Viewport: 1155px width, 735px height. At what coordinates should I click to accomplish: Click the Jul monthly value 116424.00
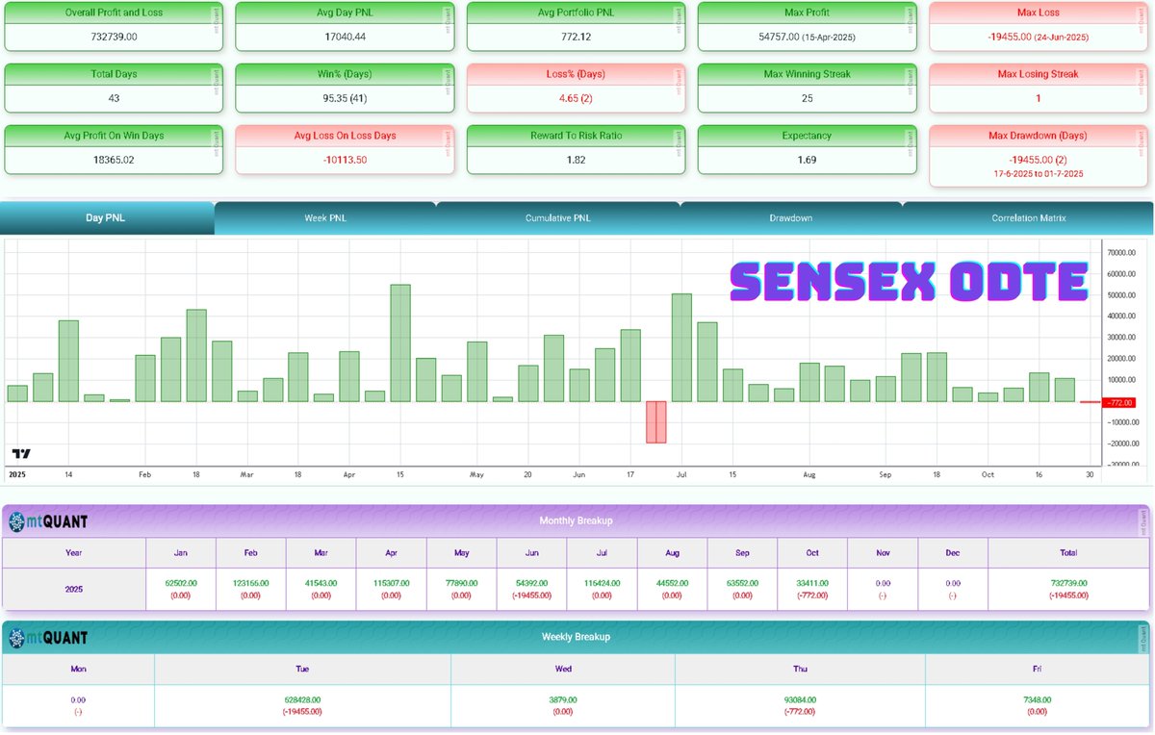click(x=603, y=583)
